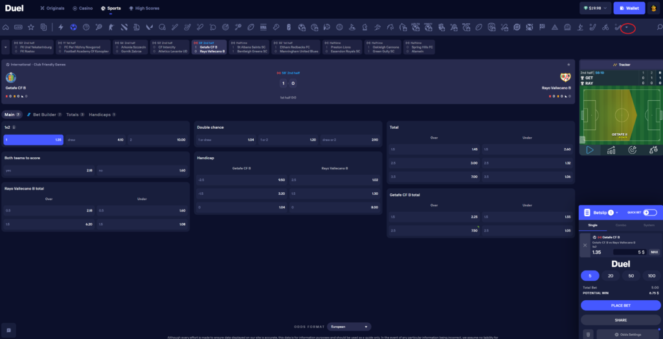663x339 pixels.
Task: Select the chess knight icon
Action: point(365,27)
